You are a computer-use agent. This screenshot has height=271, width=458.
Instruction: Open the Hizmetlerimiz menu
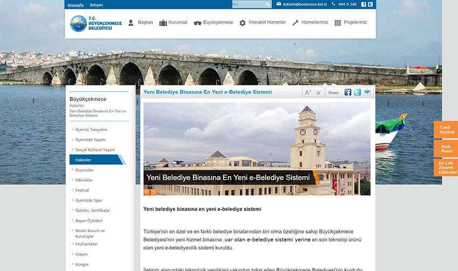(x=315, y=22)
